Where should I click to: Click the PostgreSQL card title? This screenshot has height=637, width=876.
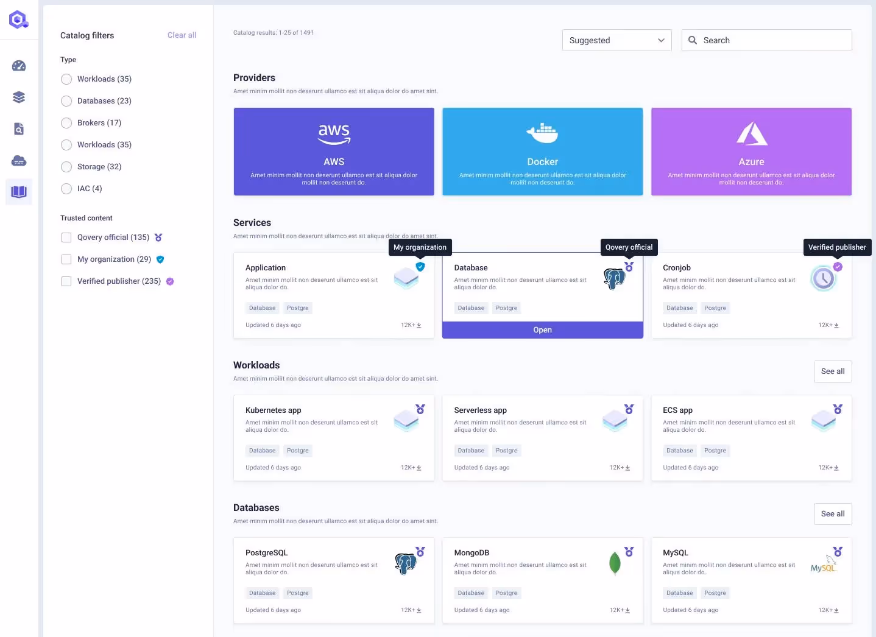pyautogui.click(x=267, y=553)
